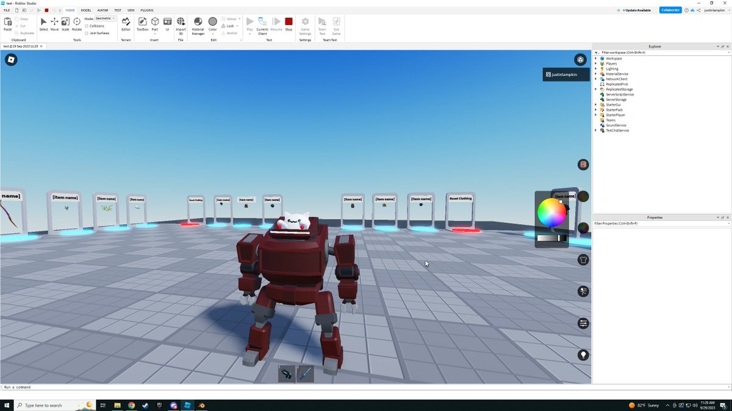732x411 pixels.
Task: Stop the running playtest
Action: (x=289, y=24)
